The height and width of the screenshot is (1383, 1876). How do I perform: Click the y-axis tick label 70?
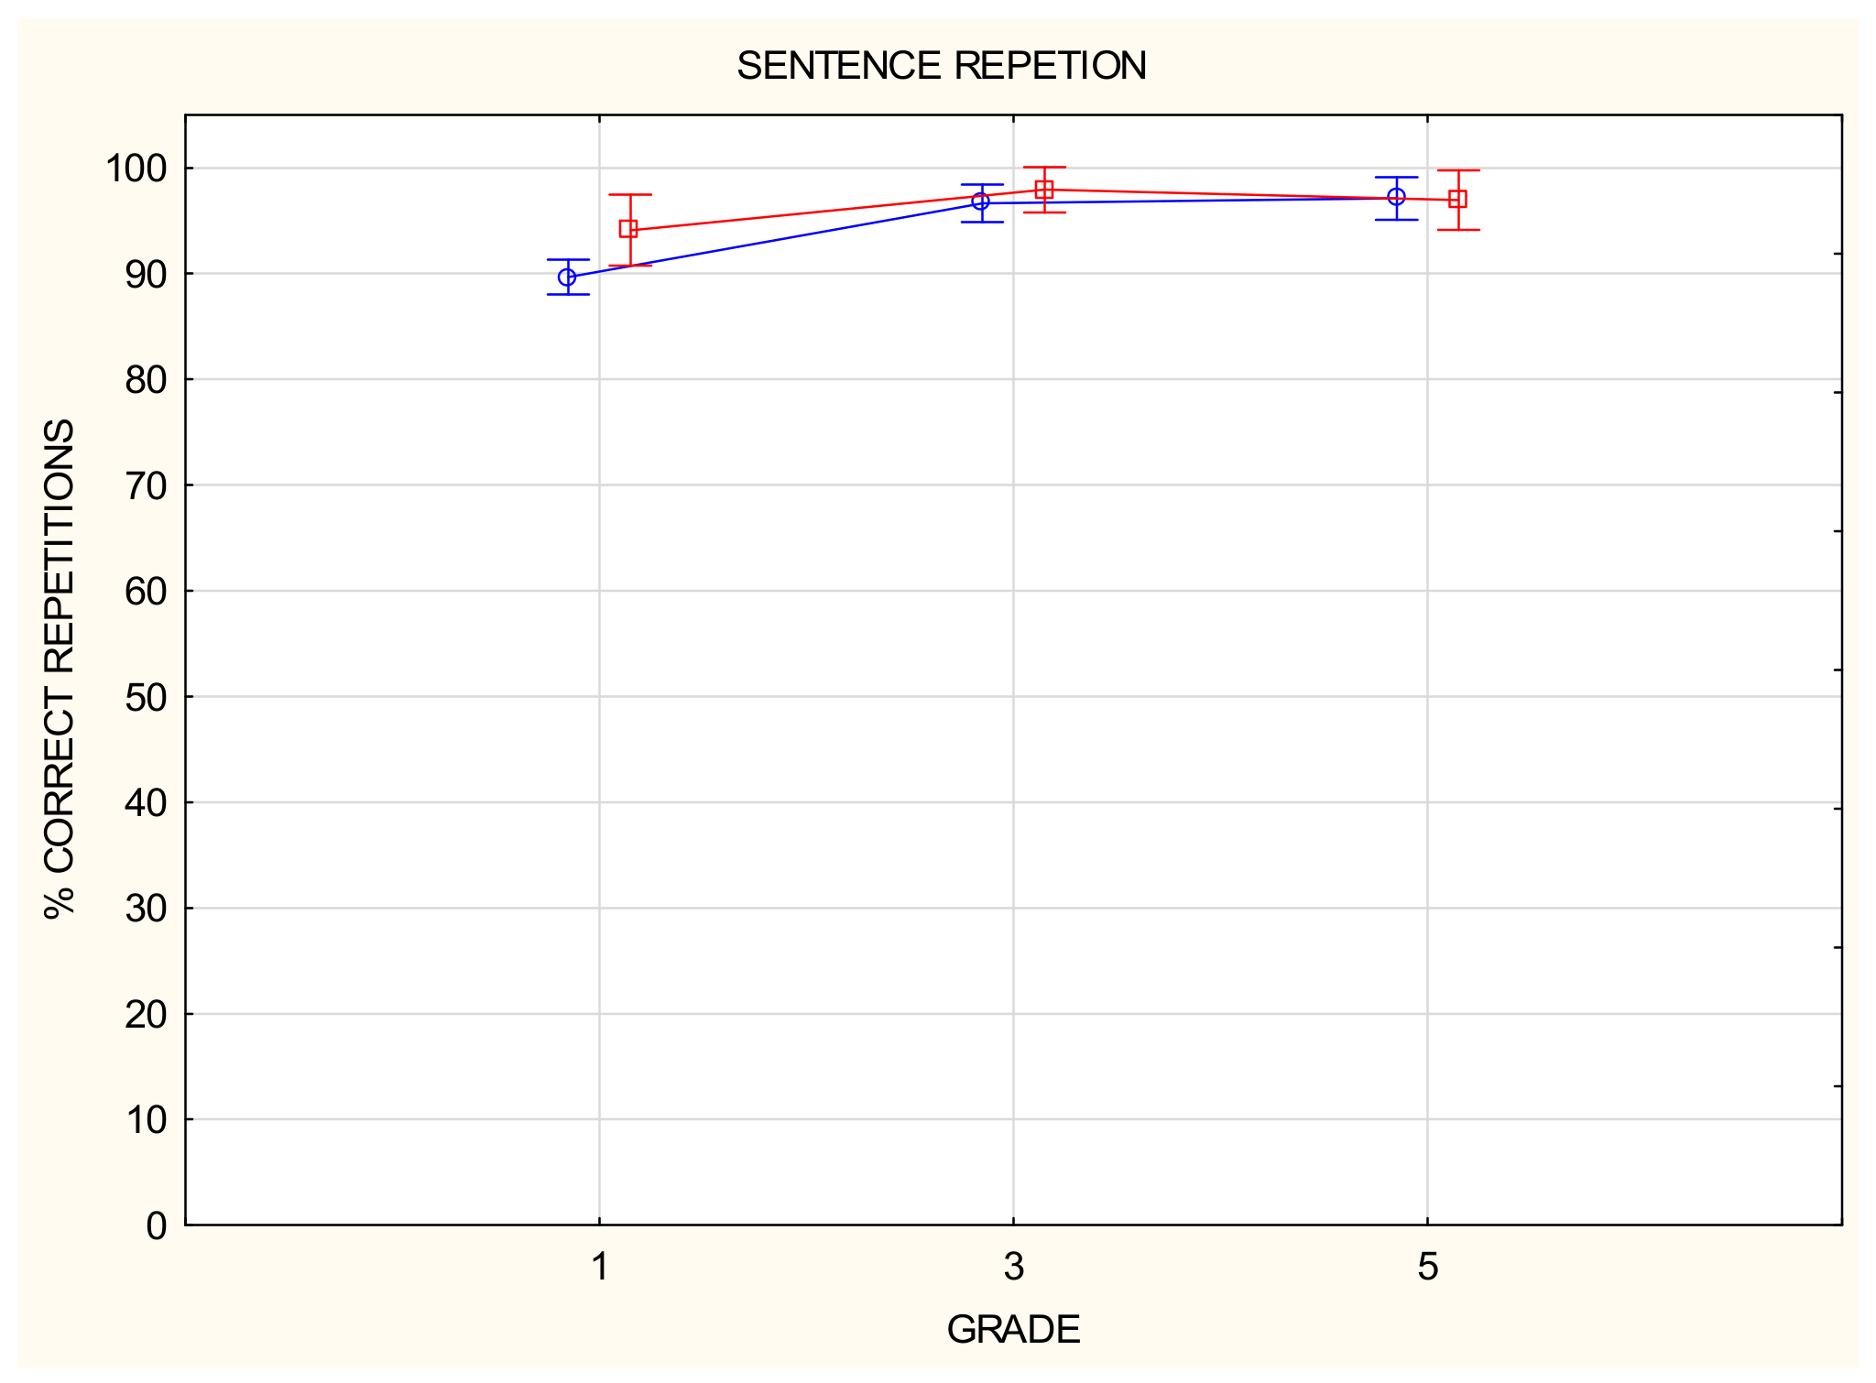coord(147,485)
